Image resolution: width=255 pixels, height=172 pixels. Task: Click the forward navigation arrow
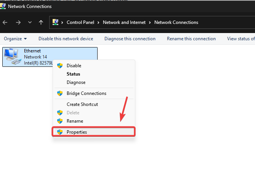pos(18,22)
